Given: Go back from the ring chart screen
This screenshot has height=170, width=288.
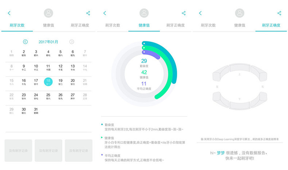Looking at the screenshot, I should tap(105, 13).
